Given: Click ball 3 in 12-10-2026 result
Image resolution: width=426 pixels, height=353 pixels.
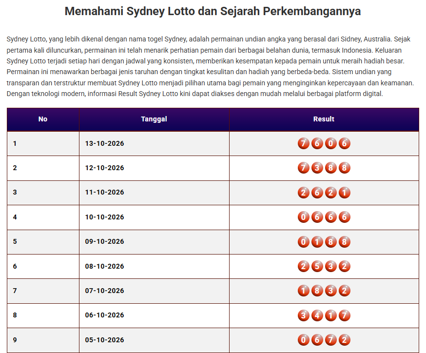Looking at the screenshot, I should pos(317,168).
